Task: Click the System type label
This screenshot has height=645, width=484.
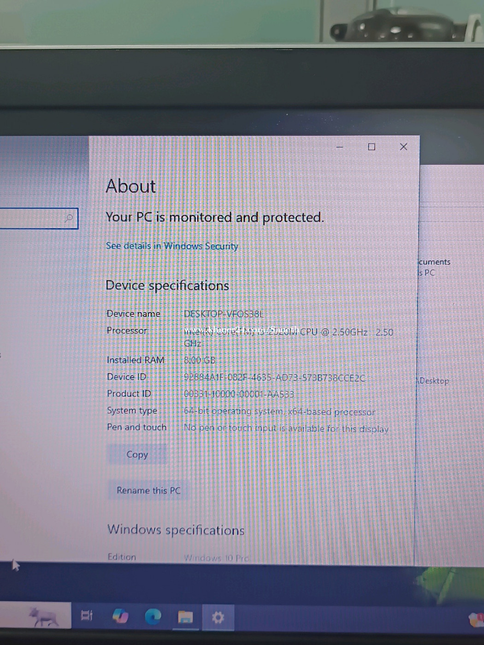Action: tap(132, 410)
